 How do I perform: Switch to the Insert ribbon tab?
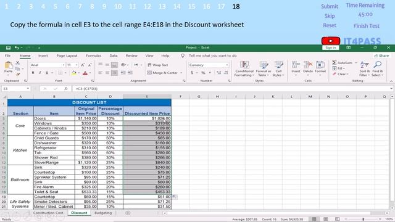(x=43, y=55)
